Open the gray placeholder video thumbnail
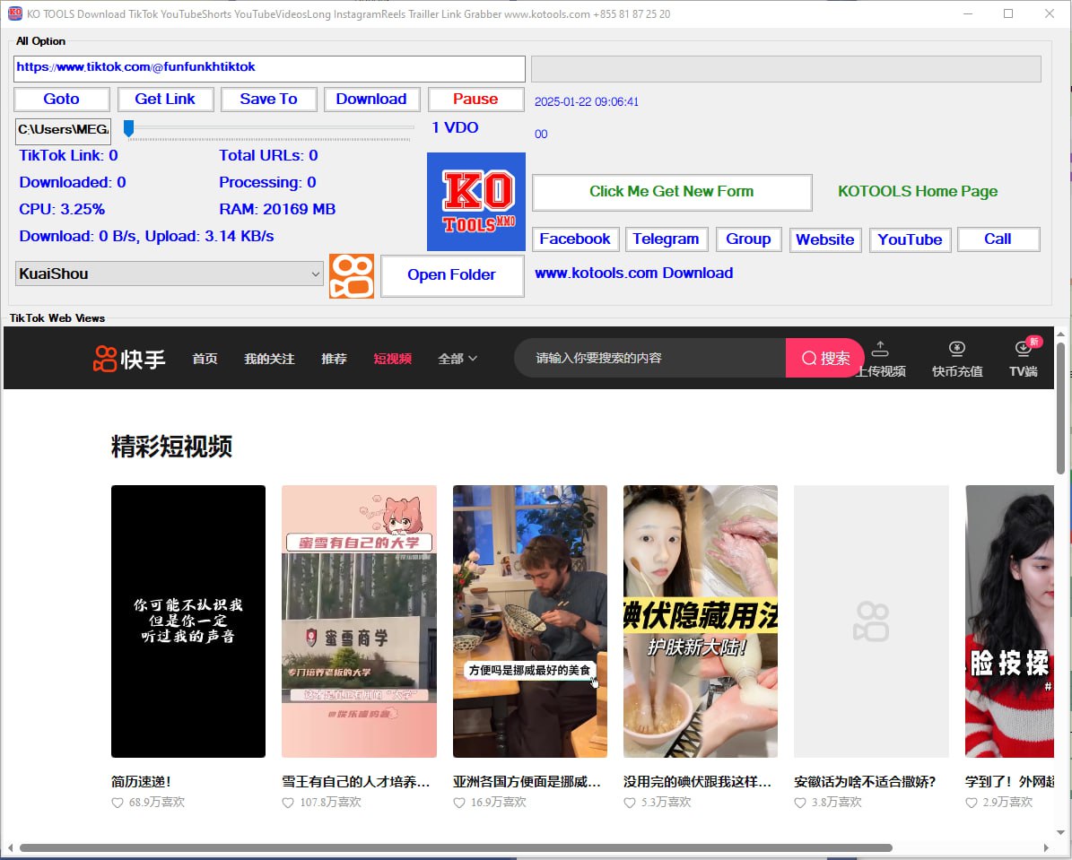Screen dimensions: 1072x860 [x=871, y=621]
